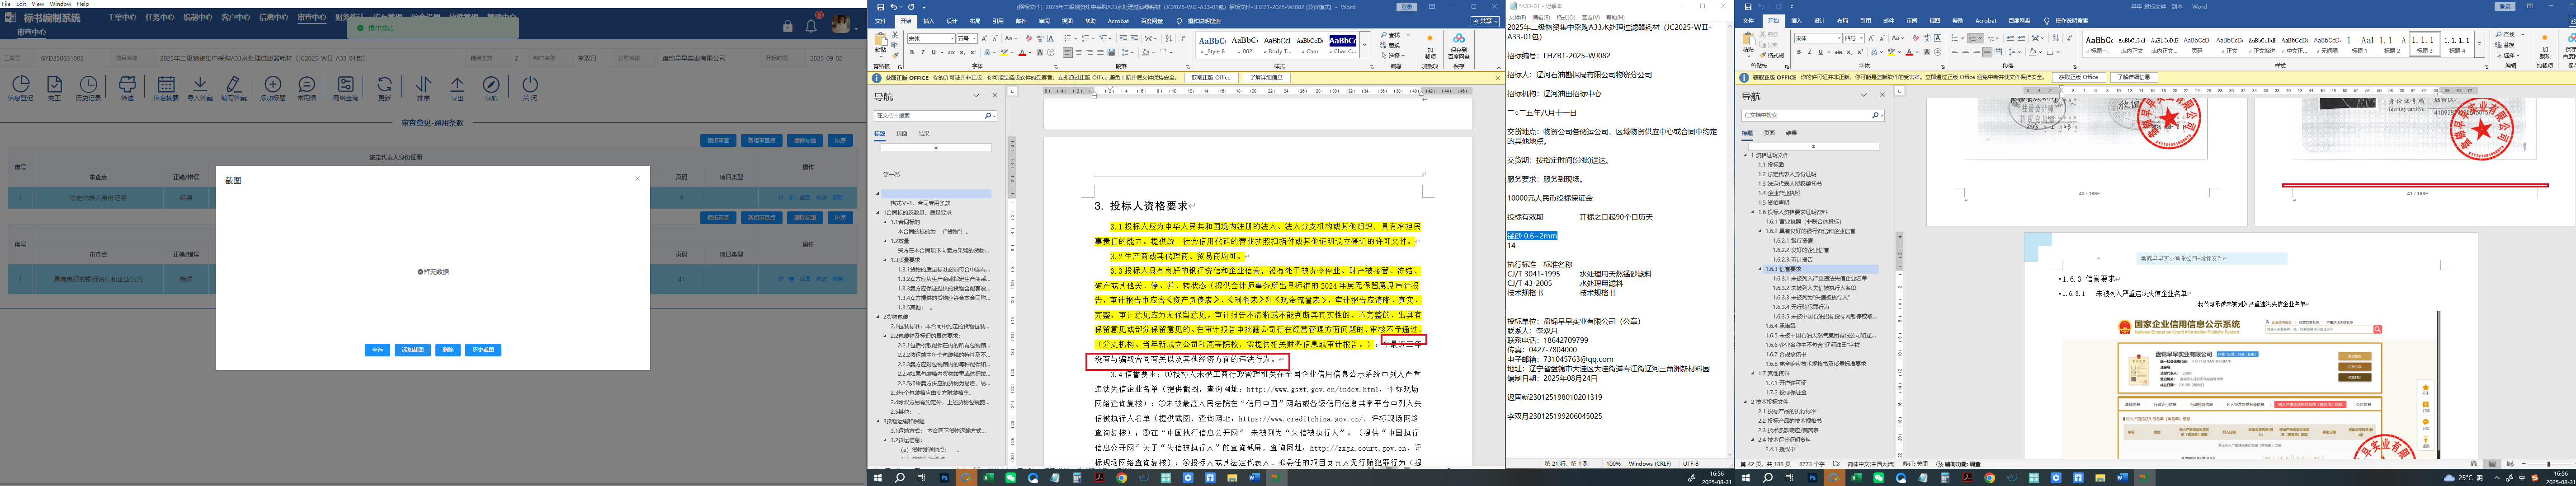Viewport: 2576px width, 486px height.
Task: Open 历史记录 clock icon
Action: click(x=89, y=88)
